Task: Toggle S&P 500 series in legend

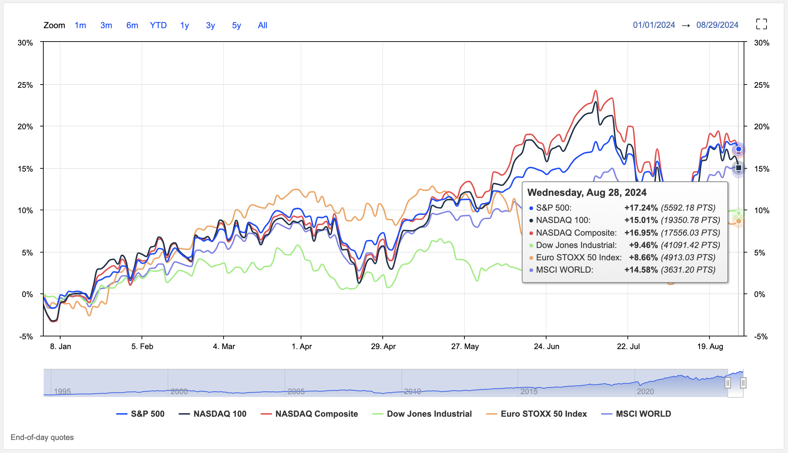Action: [x=140, y=414]
